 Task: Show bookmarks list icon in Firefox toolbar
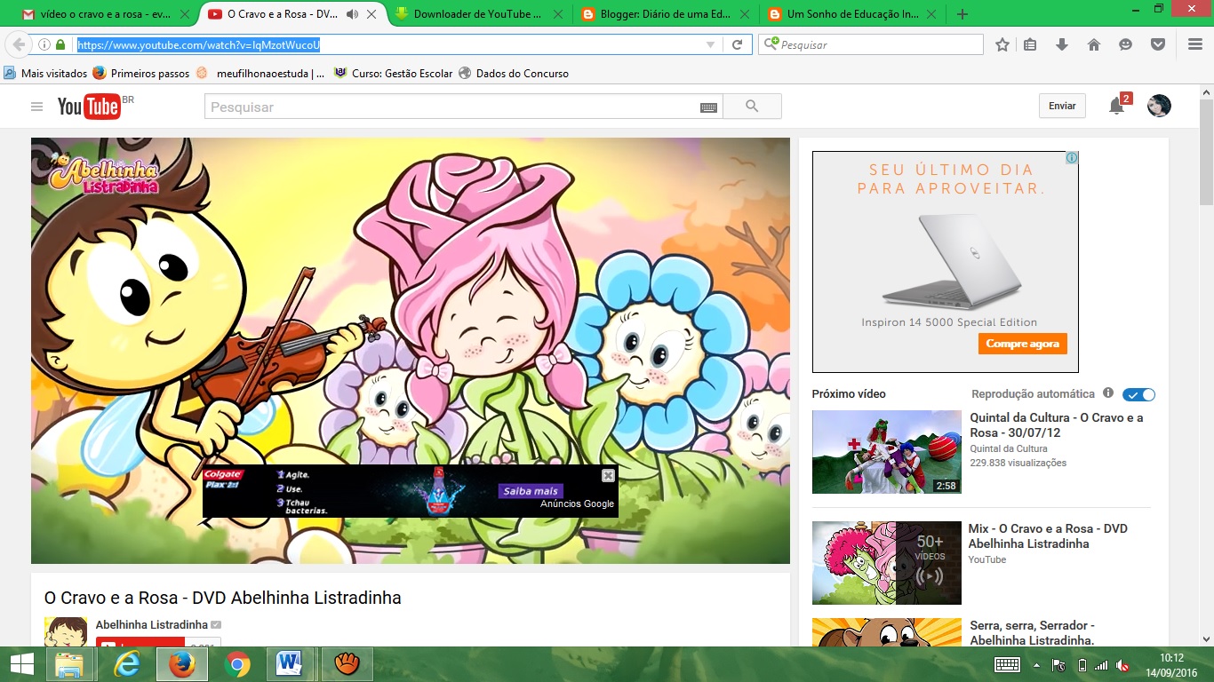[x=1030, y=44]
